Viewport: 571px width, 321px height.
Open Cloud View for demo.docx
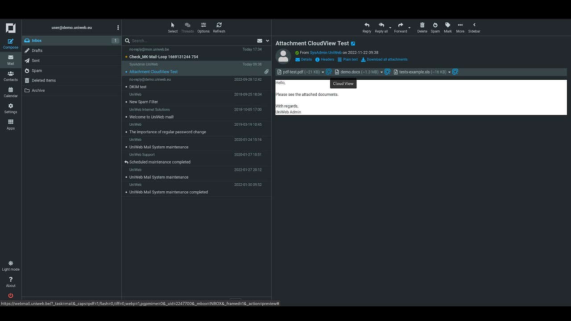click(x=388, y=72)
